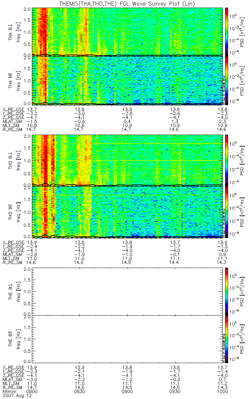Click the empty THE B-perpendicular plot panel
This screenshot has width=249, height=399.
click(x=127, y=292)
